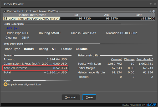
Task: Click Routing SMART text
Action: click(x=50, y=33)
